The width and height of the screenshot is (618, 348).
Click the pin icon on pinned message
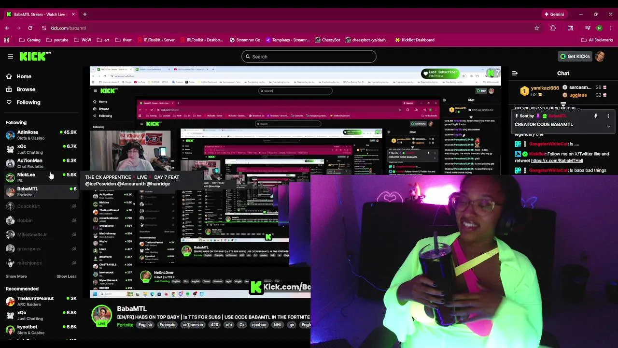[x=596, y=116]
